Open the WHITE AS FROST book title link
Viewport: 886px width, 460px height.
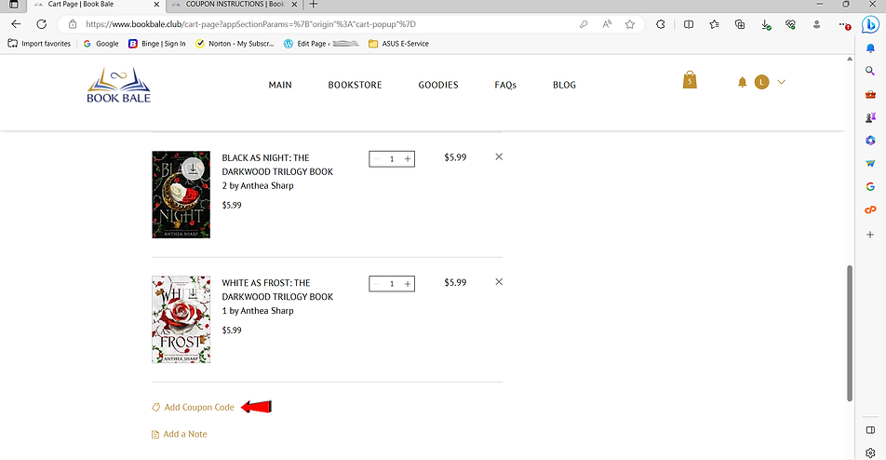click(x=277, y=297)
